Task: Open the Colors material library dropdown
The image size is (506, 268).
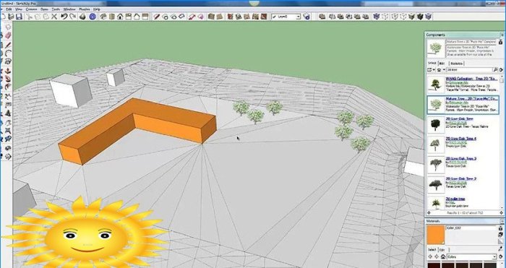Action: coord(471,256)
